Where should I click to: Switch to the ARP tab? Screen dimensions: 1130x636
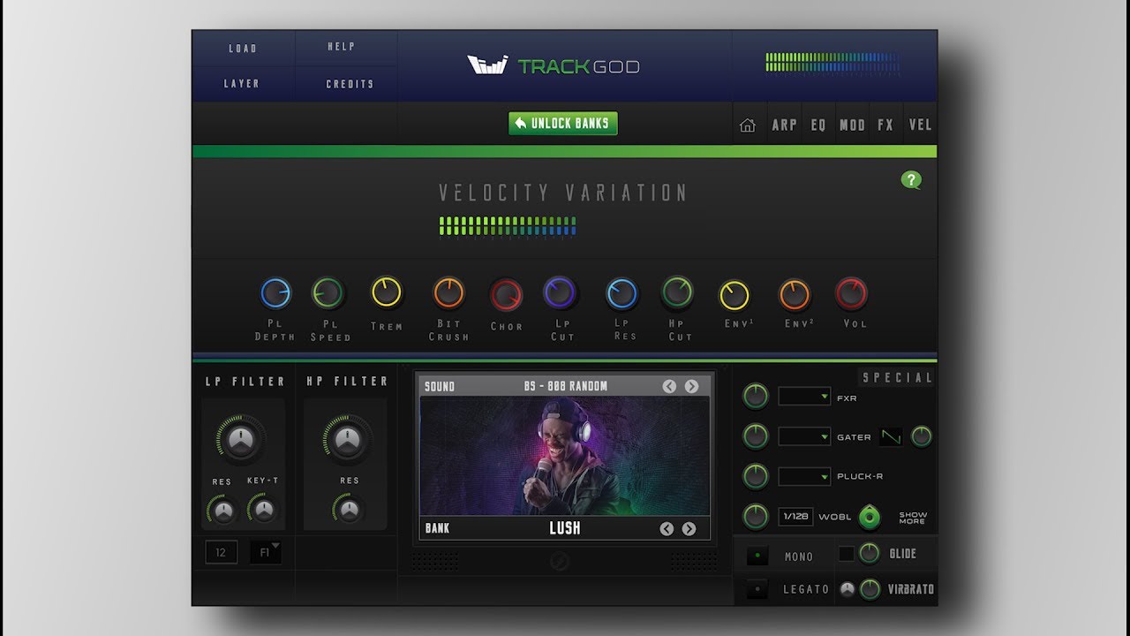pyautogui.click(x=784, y=125)
